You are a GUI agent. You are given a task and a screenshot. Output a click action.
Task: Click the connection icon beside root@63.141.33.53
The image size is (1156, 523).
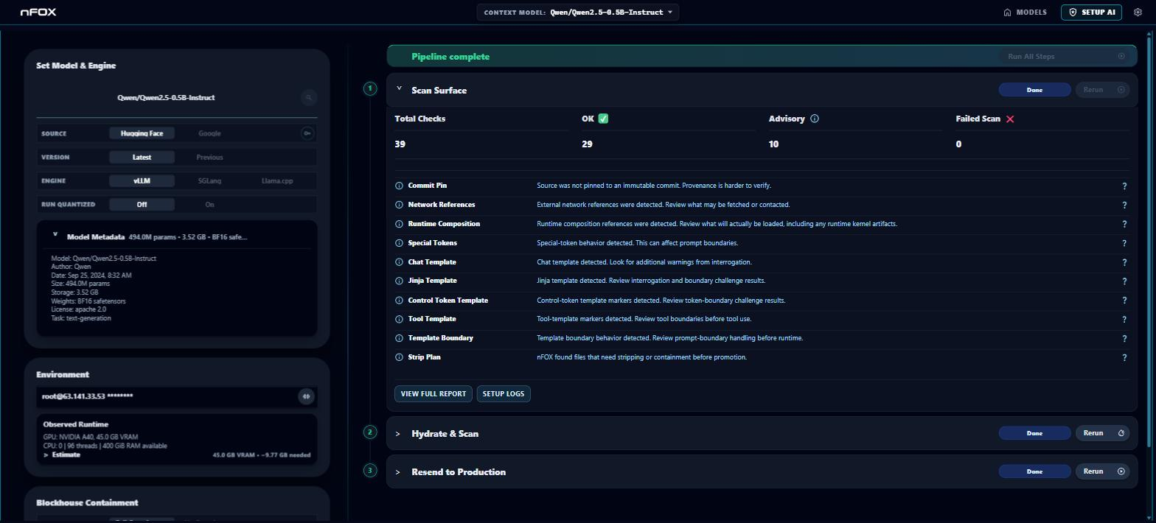coord(306,396)
